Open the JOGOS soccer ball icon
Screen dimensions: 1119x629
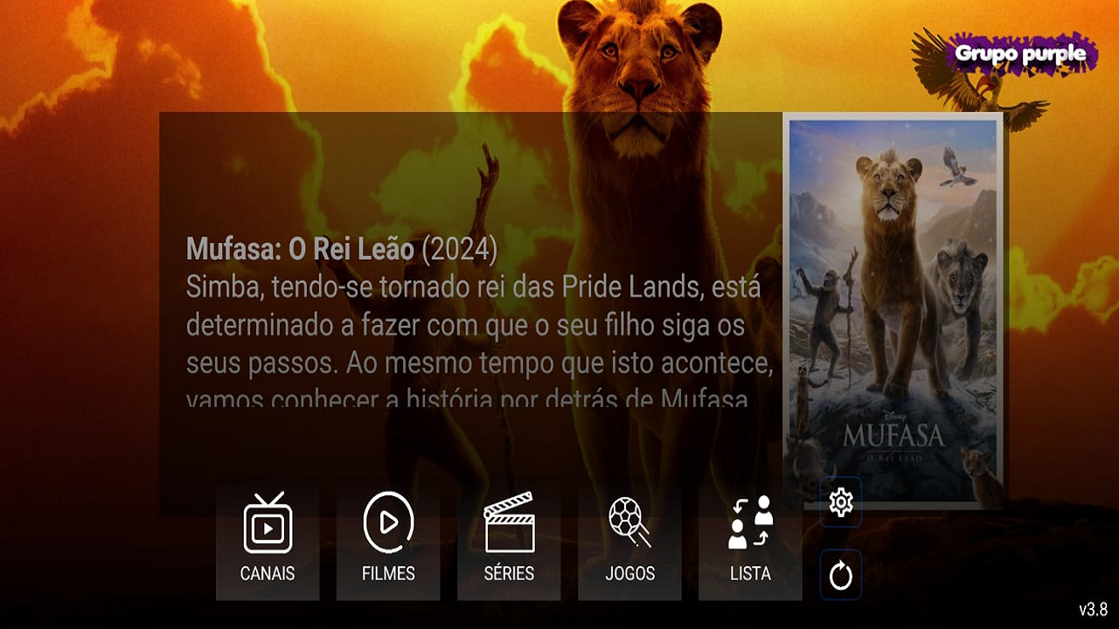[629, 522]
